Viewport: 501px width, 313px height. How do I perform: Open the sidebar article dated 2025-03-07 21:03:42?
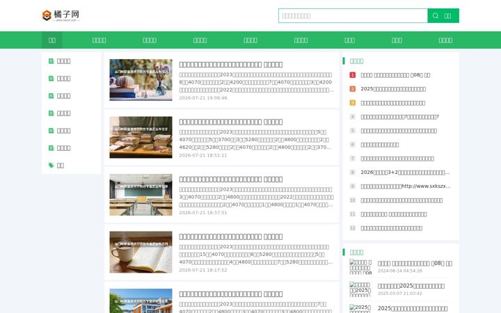pyautogui.click(x=411, y=286)
